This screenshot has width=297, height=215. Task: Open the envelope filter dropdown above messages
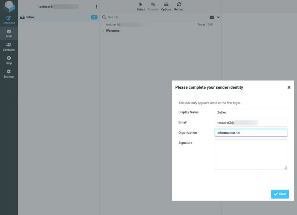click(x=211, y=17)
